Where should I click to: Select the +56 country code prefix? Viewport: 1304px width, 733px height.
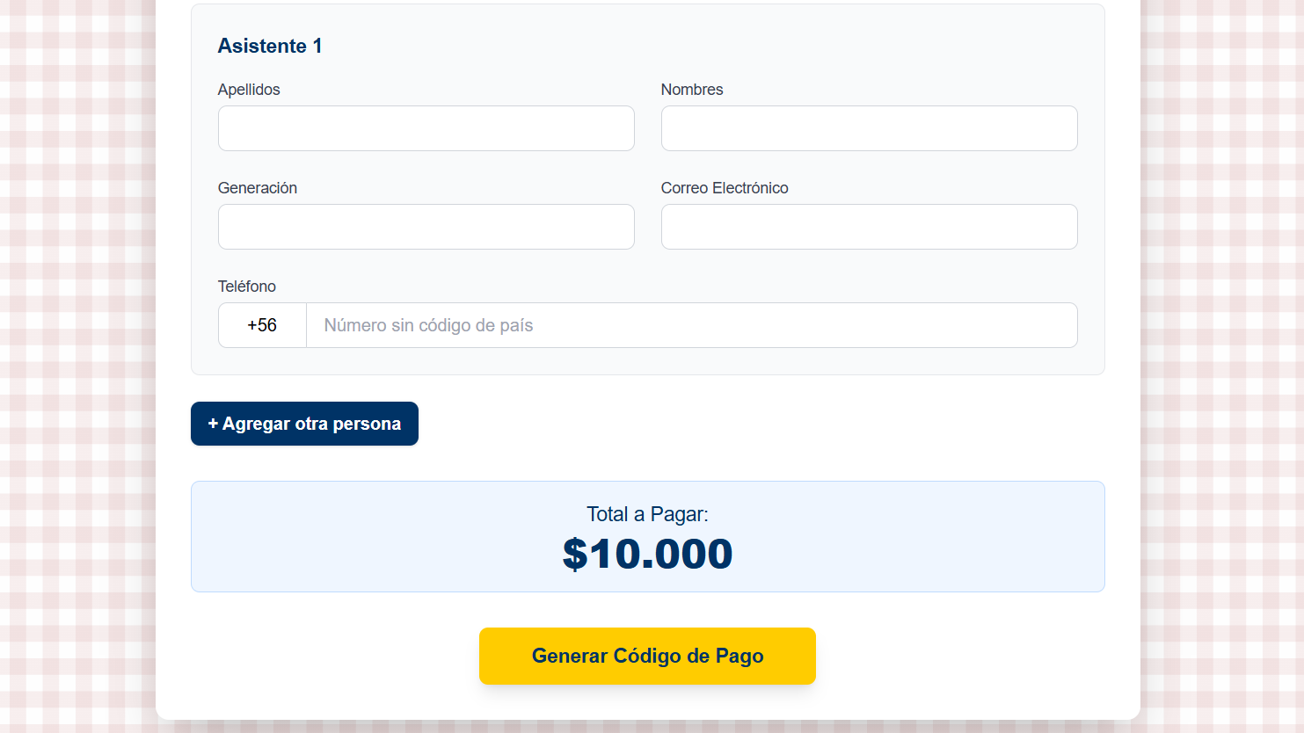click(261, 325)
